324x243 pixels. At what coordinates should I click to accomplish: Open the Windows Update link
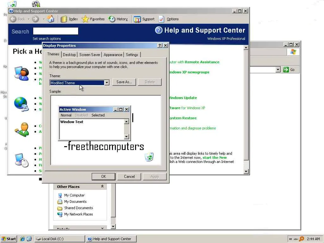(183, 98)
